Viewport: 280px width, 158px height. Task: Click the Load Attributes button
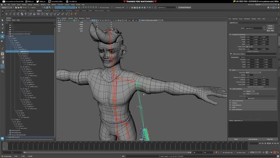[x=253, y=139]
